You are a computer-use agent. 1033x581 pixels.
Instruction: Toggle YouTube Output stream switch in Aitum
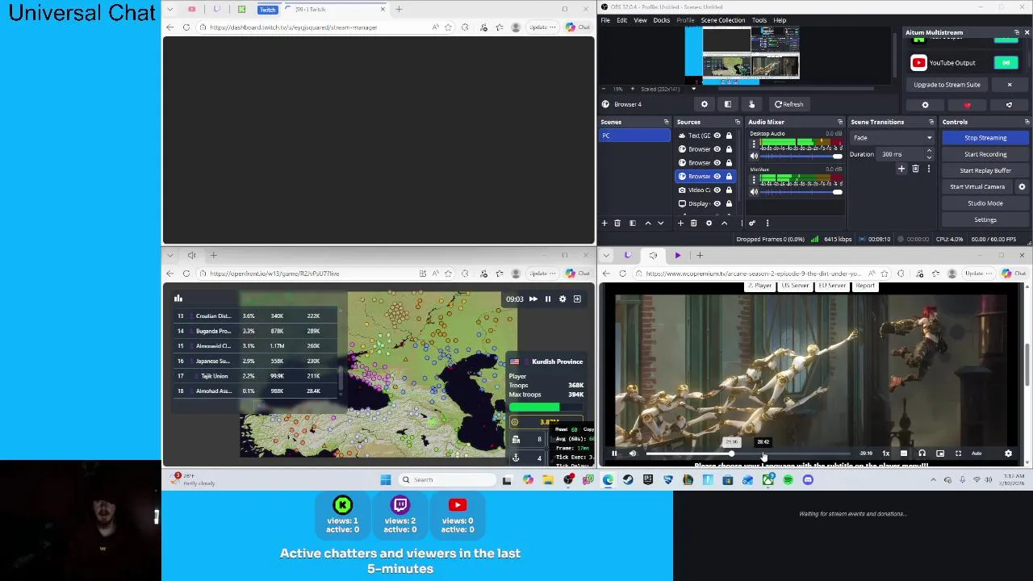(1006, 62)
